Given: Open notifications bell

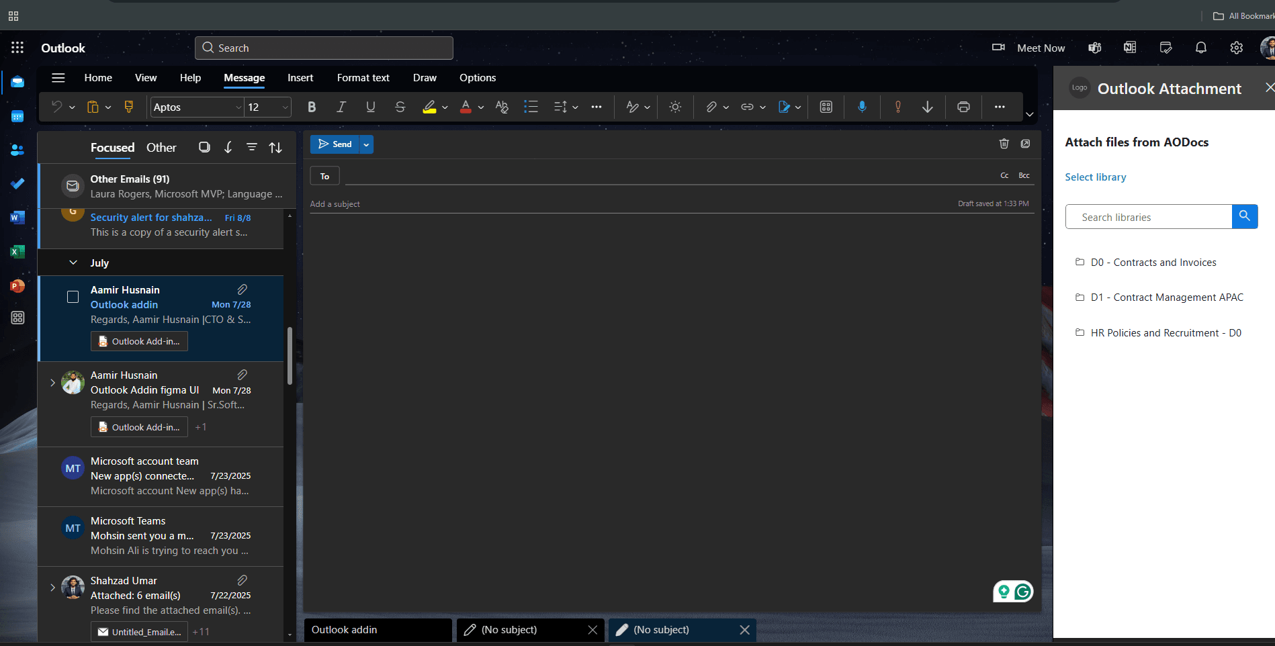Looking at the screenshot, I should coord(1201,48).
